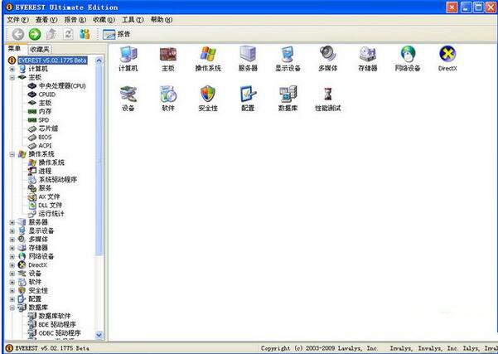This screenshot has width=498, height=354.
Task: Click the green Forward arrow toolbar button
Action: point(35,34)
